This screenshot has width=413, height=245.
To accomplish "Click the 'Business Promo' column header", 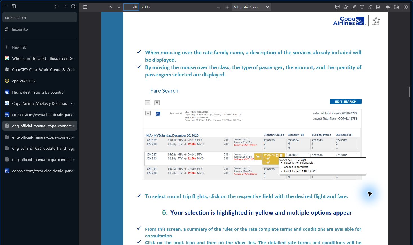I will [x=322, y=135].
